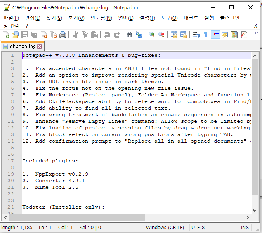The width and height of the screenshot is (262, 233).
Task: Open the 찾기(S) menu
Action: point(54,18)
